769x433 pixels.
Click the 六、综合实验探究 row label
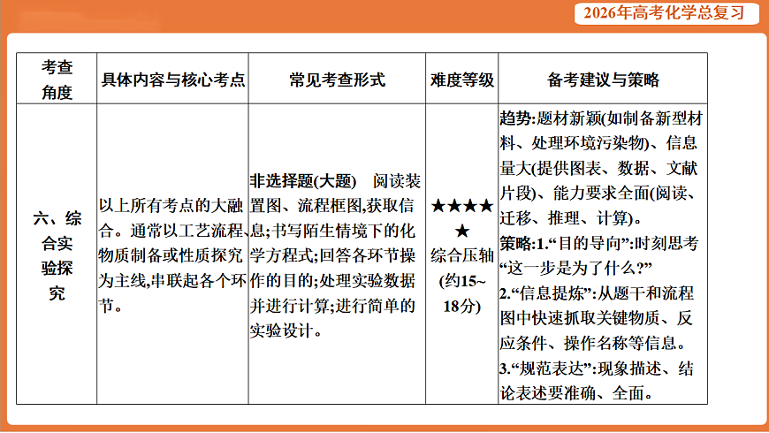point(57,254)
